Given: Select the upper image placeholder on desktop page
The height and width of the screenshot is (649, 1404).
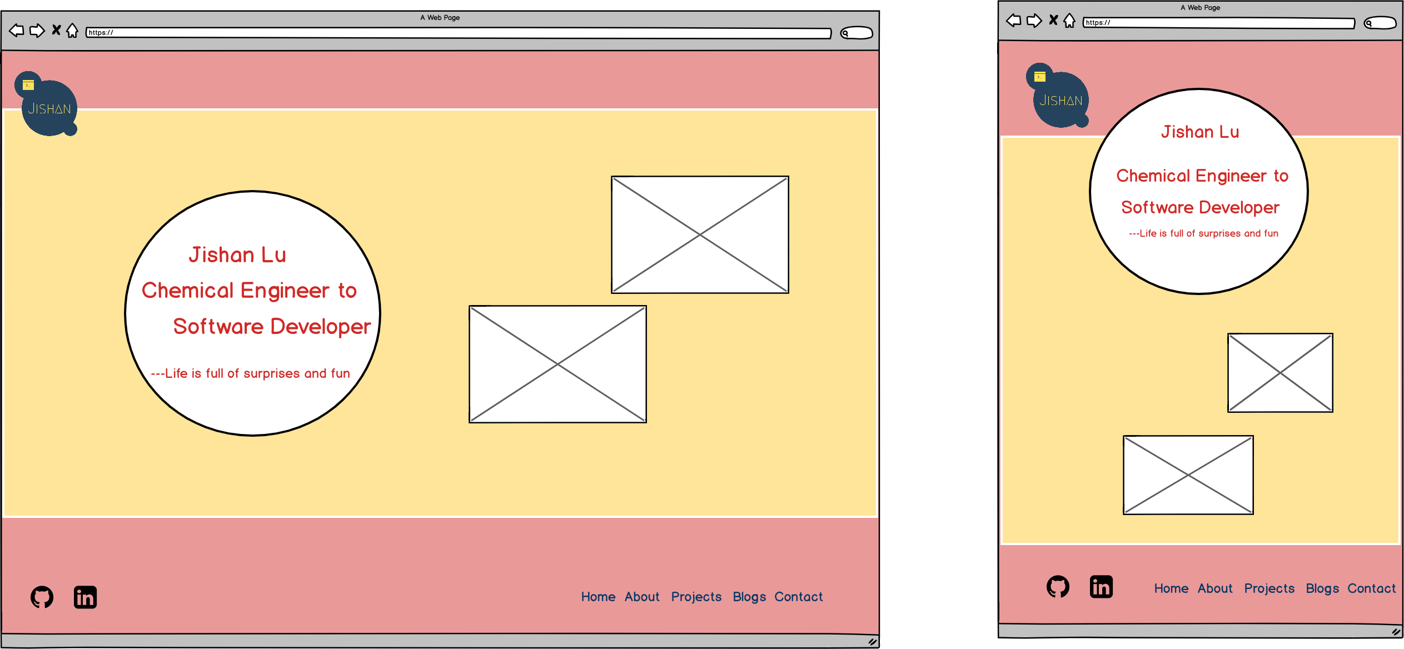Looking at the screenshot, I should coord(700,234).
